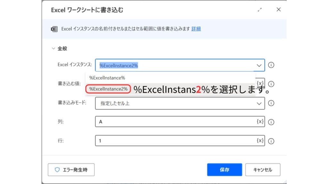Viewport: 328px width, 184px height.
Task: Open エラー発生時 settings button
Action: pyautogui.click(x=71, y=170)
